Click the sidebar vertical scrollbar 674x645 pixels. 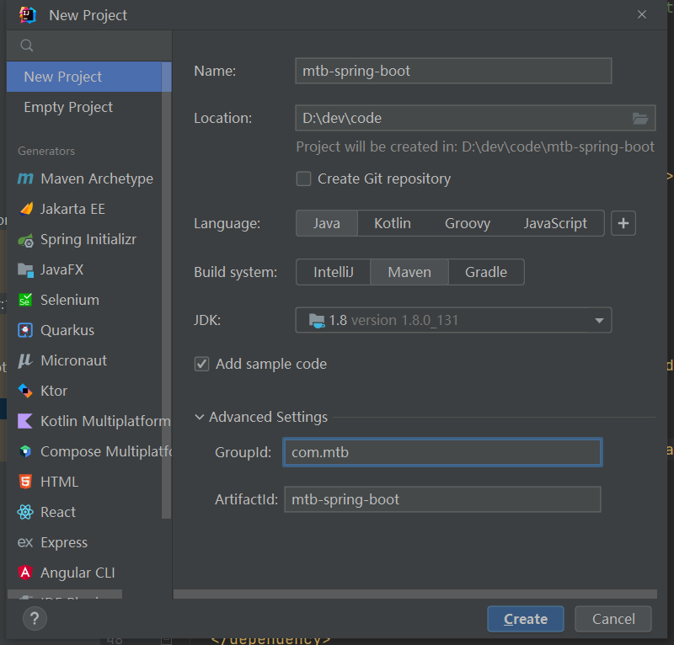[166, 290]
